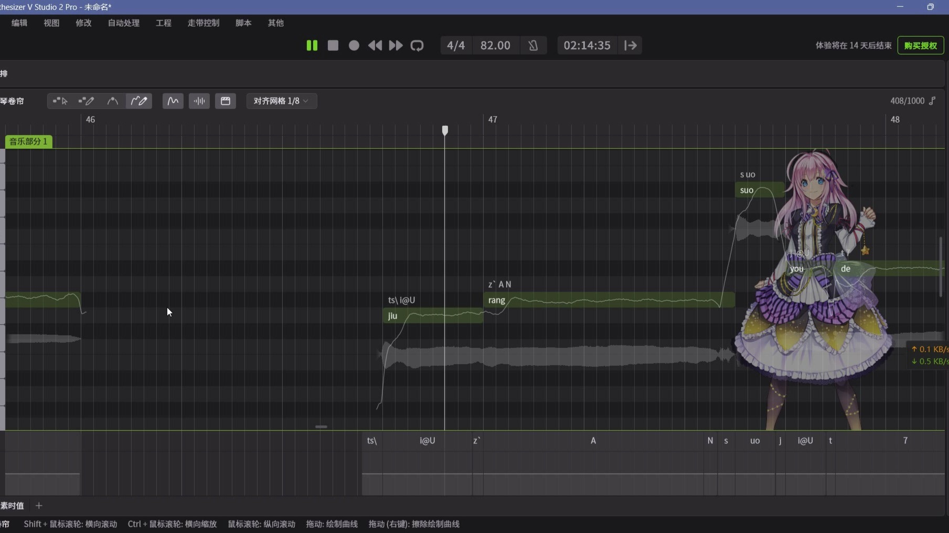Click the 4/4 time signature field
949x533 pixels.
point(456,46)
